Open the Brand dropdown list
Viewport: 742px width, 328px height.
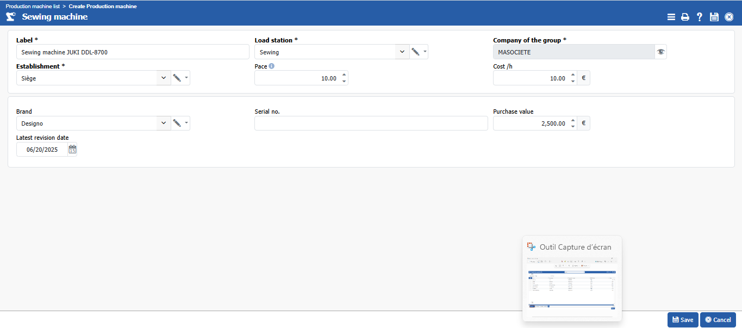click(x=164, y=123)
